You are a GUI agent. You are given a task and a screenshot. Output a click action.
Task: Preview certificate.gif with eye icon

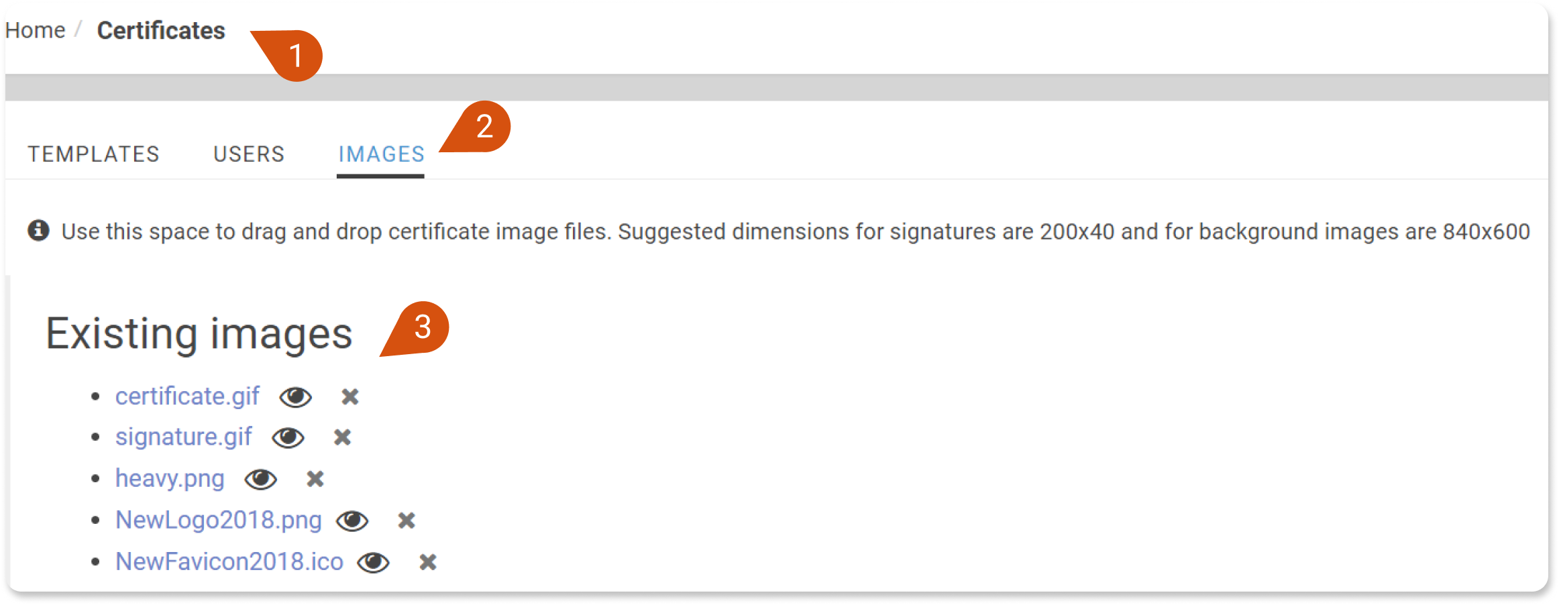(296, 397)
